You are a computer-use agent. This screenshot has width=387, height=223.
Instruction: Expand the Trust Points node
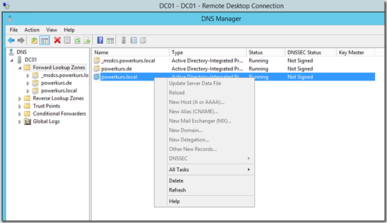click(x=20, y=106)
